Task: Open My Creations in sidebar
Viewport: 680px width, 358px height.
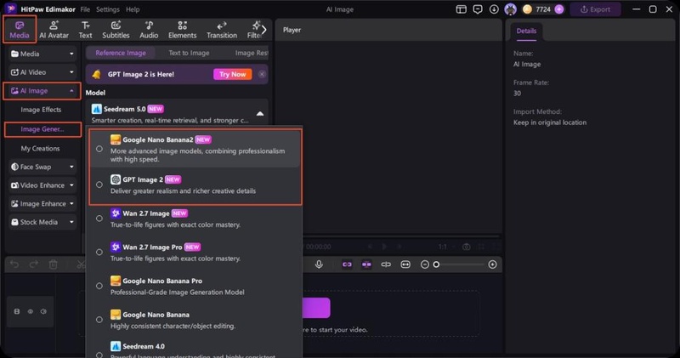Action: pos(40,149)
